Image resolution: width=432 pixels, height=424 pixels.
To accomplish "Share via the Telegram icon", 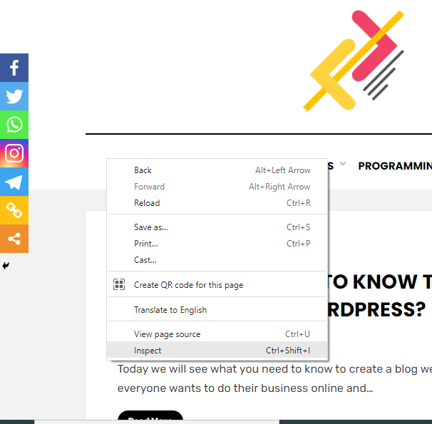I will [x=14, y=182].
